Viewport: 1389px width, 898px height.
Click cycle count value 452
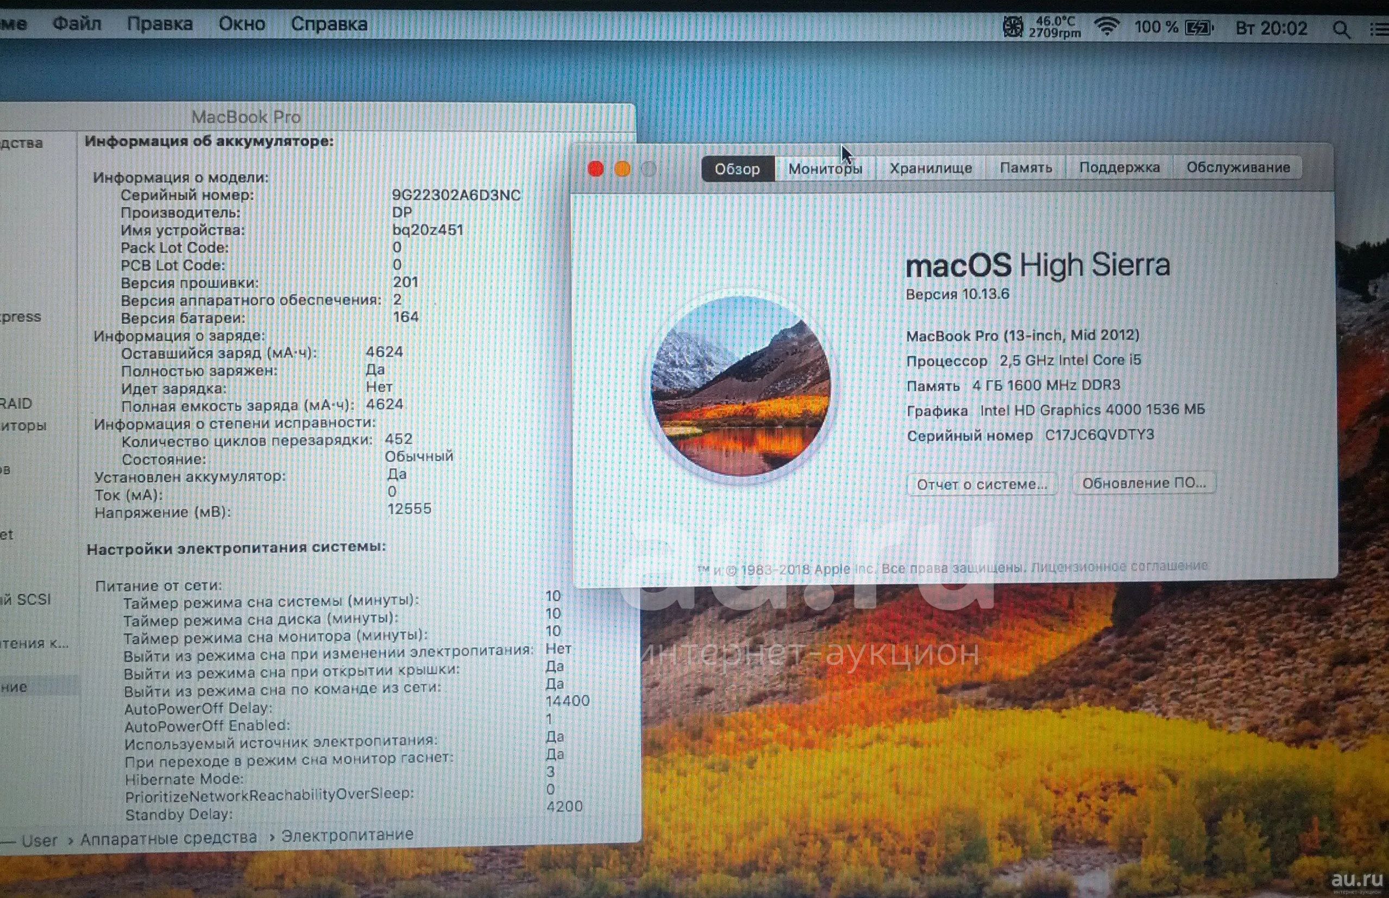pyautogui.click(x=399, y=438)
